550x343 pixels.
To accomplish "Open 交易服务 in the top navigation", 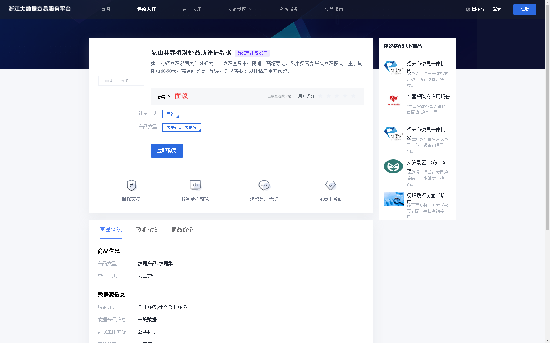I will (x=288, y=9).
